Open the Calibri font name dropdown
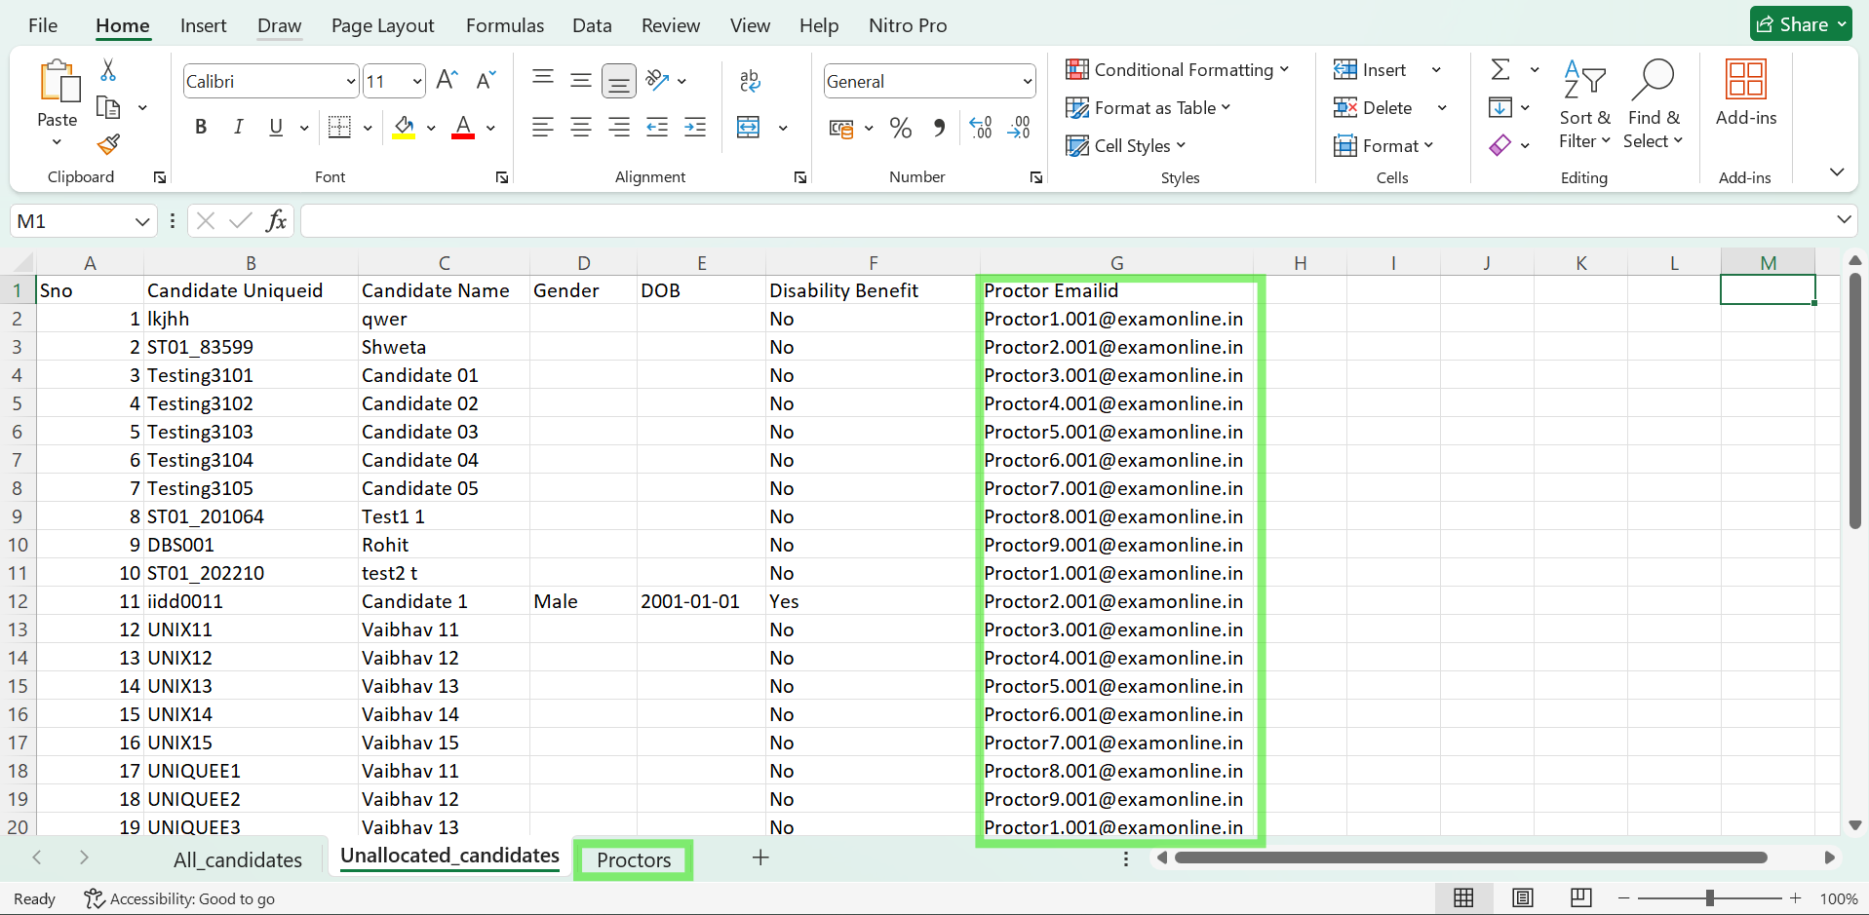The height and width of the screenshot is (915, 1869). click(351, 82)
